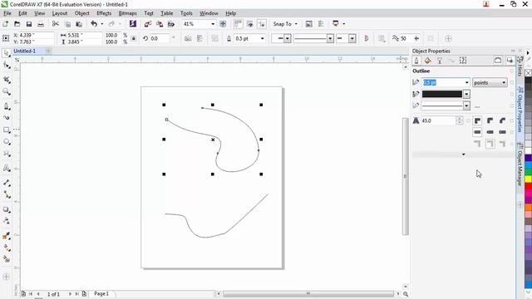Select the Parallel Dimension tool
Screen dimensions: 532x299
click(6, 183)
